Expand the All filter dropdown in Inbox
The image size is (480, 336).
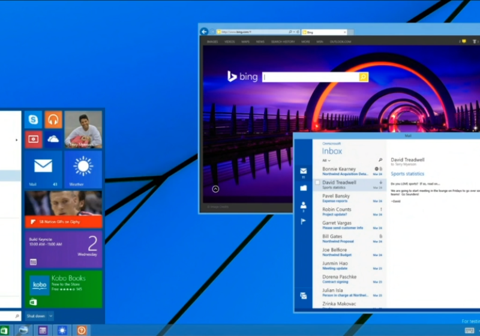pos(326,160)
